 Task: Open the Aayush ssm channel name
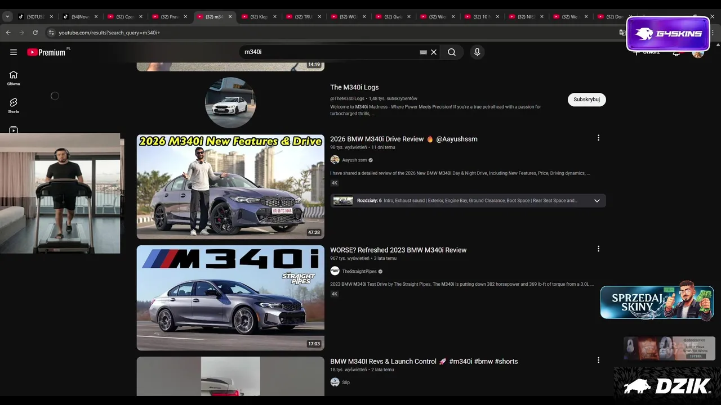pyautogui.click(x=354, y=160)
